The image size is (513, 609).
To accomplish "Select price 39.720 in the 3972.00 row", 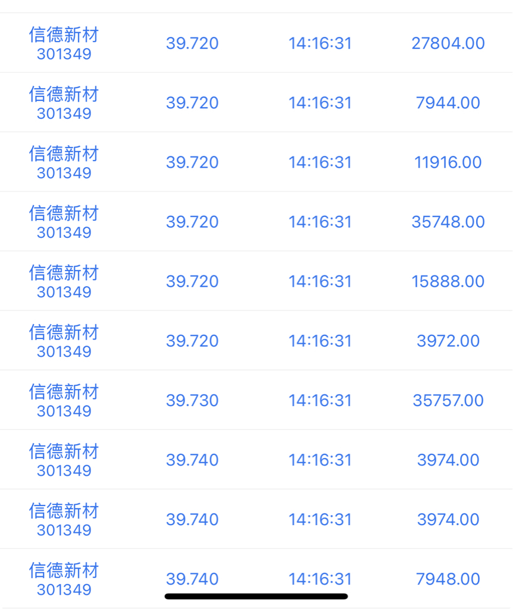I will point(192,341).
